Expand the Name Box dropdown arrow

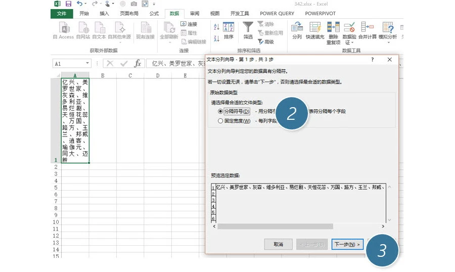pos(87,63)
